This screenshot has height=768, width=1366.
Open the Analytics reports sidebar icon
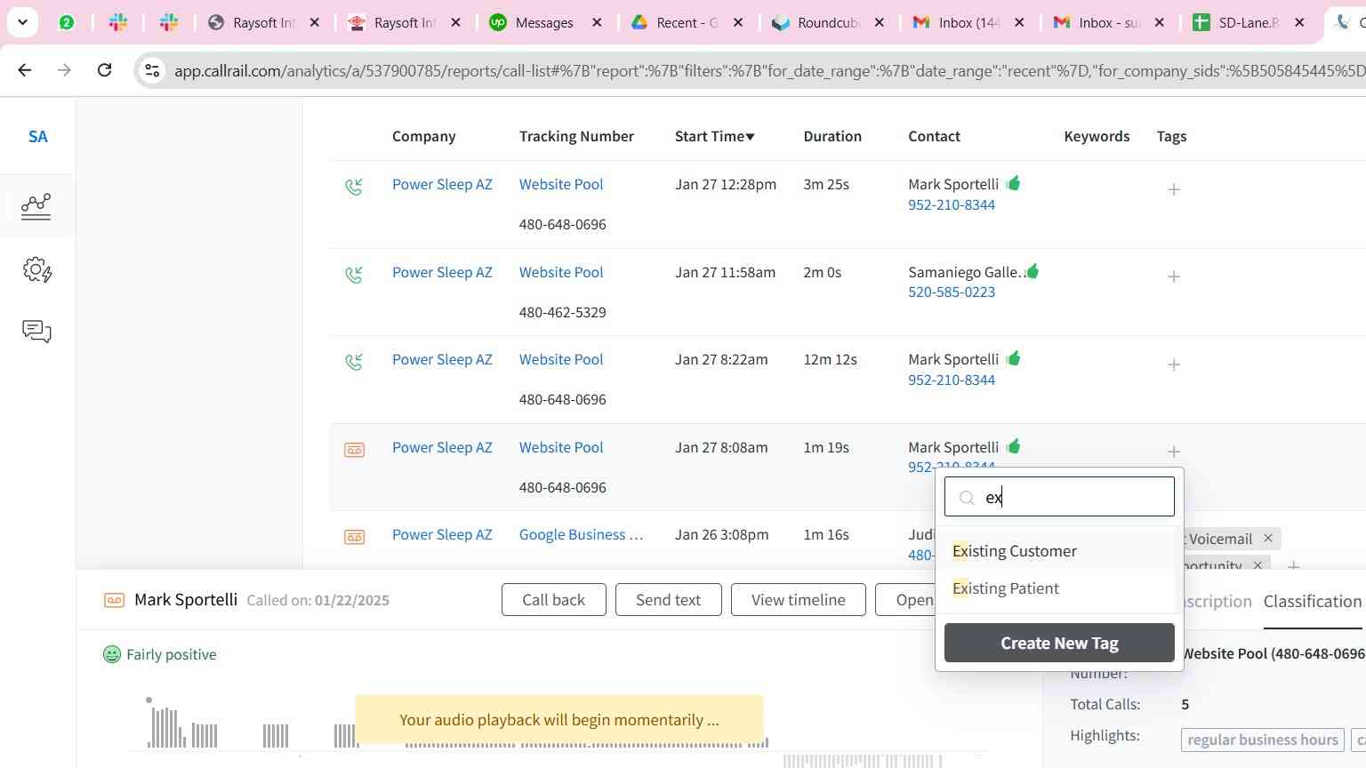pyautogui.click(x=36, y=206)
